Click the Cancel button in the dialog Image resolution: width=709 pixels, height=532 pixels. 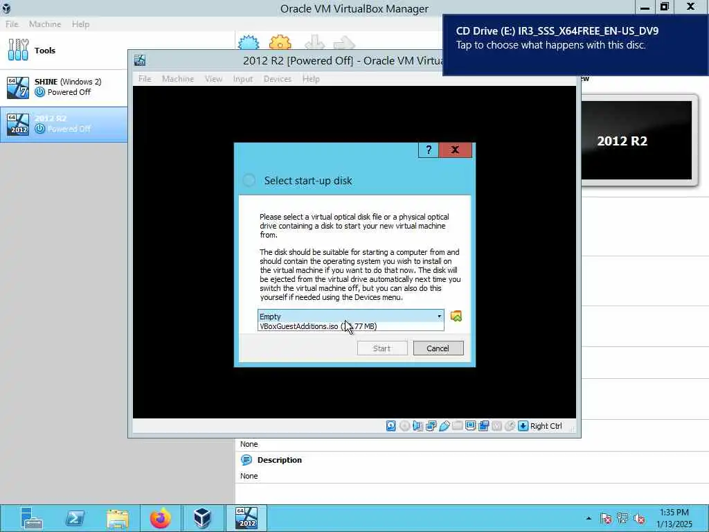[x=438, y=348]
